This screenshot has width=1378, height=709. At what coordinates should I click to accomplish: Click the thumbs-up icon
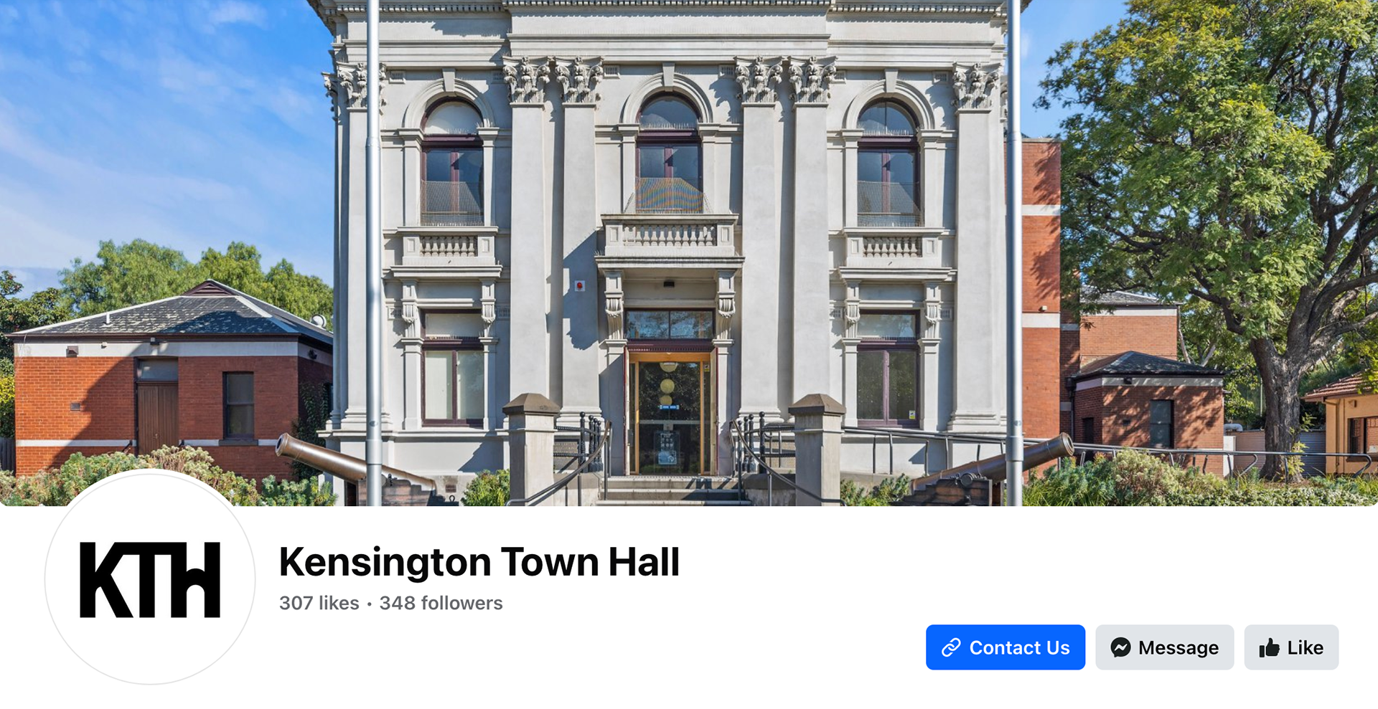[x=1269, y=647]
